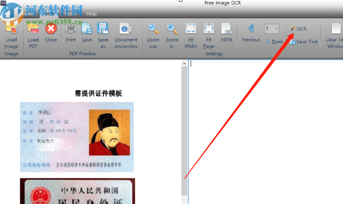343x204 pixels.
Task: Clear Text Window
Action: 334,36
